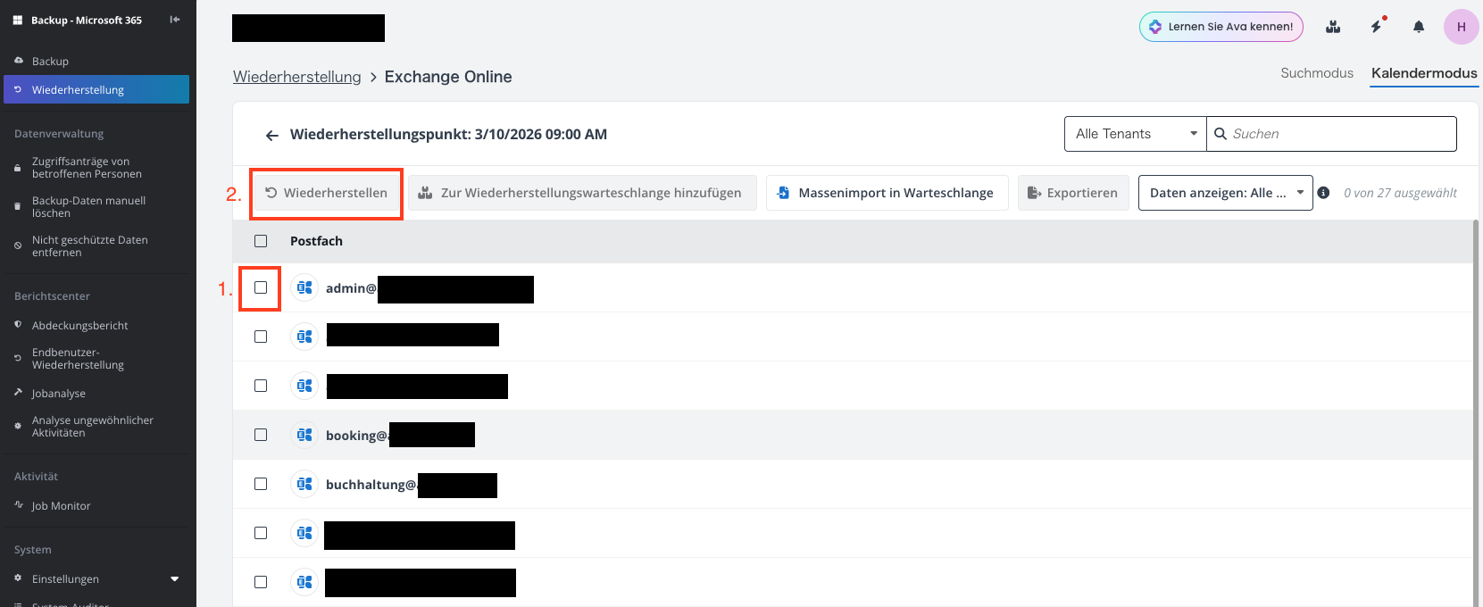Click the info icon next to Daten anzeigen

(x=1323, y=193)
